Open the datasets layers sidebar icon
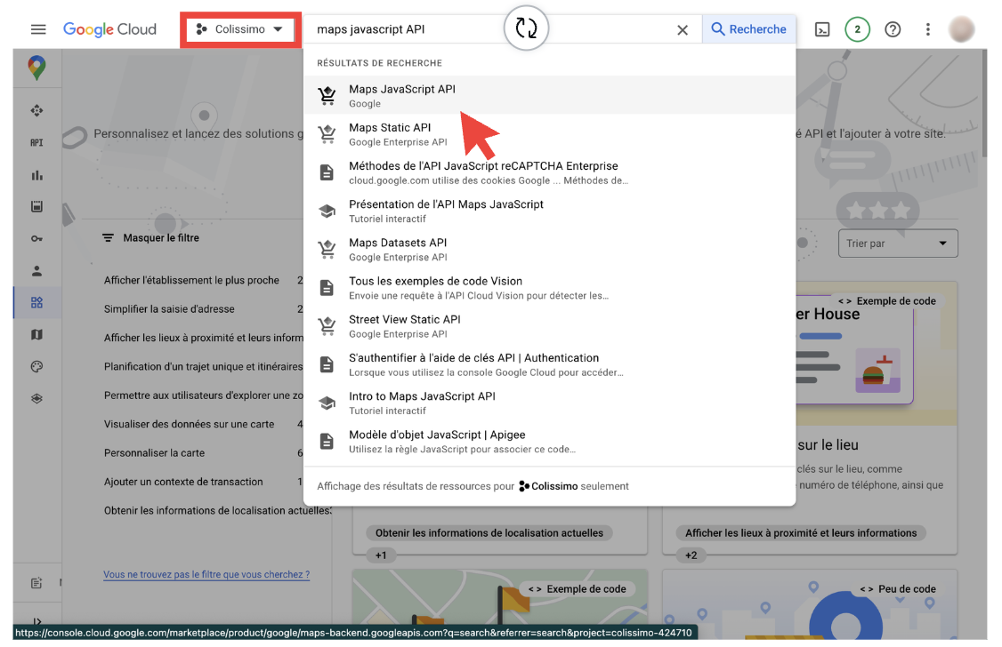 [37, 398]
